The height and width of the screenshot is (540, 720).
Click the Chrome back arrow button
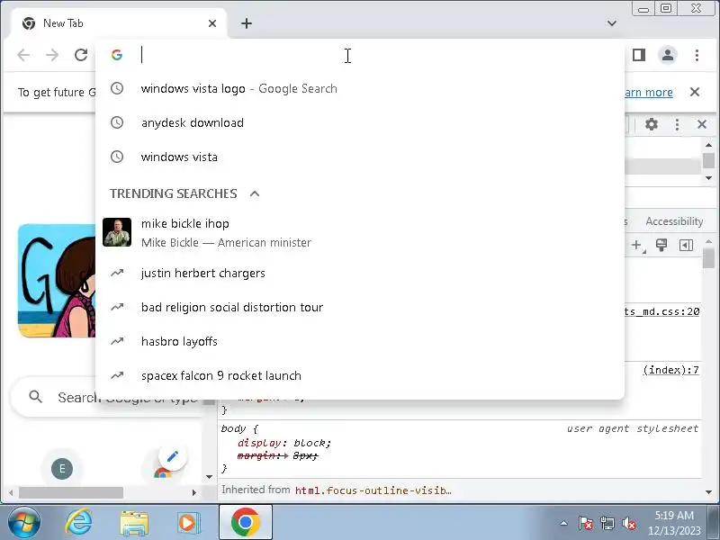point(23,55)
